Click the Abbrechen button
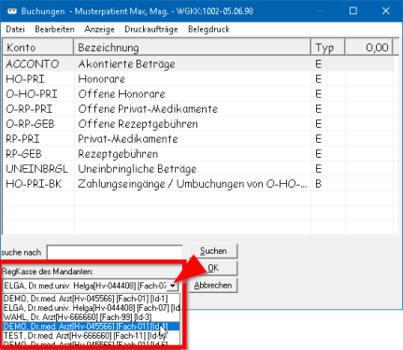The height and width of the screenshot is (350, 403). coord(213,286)
